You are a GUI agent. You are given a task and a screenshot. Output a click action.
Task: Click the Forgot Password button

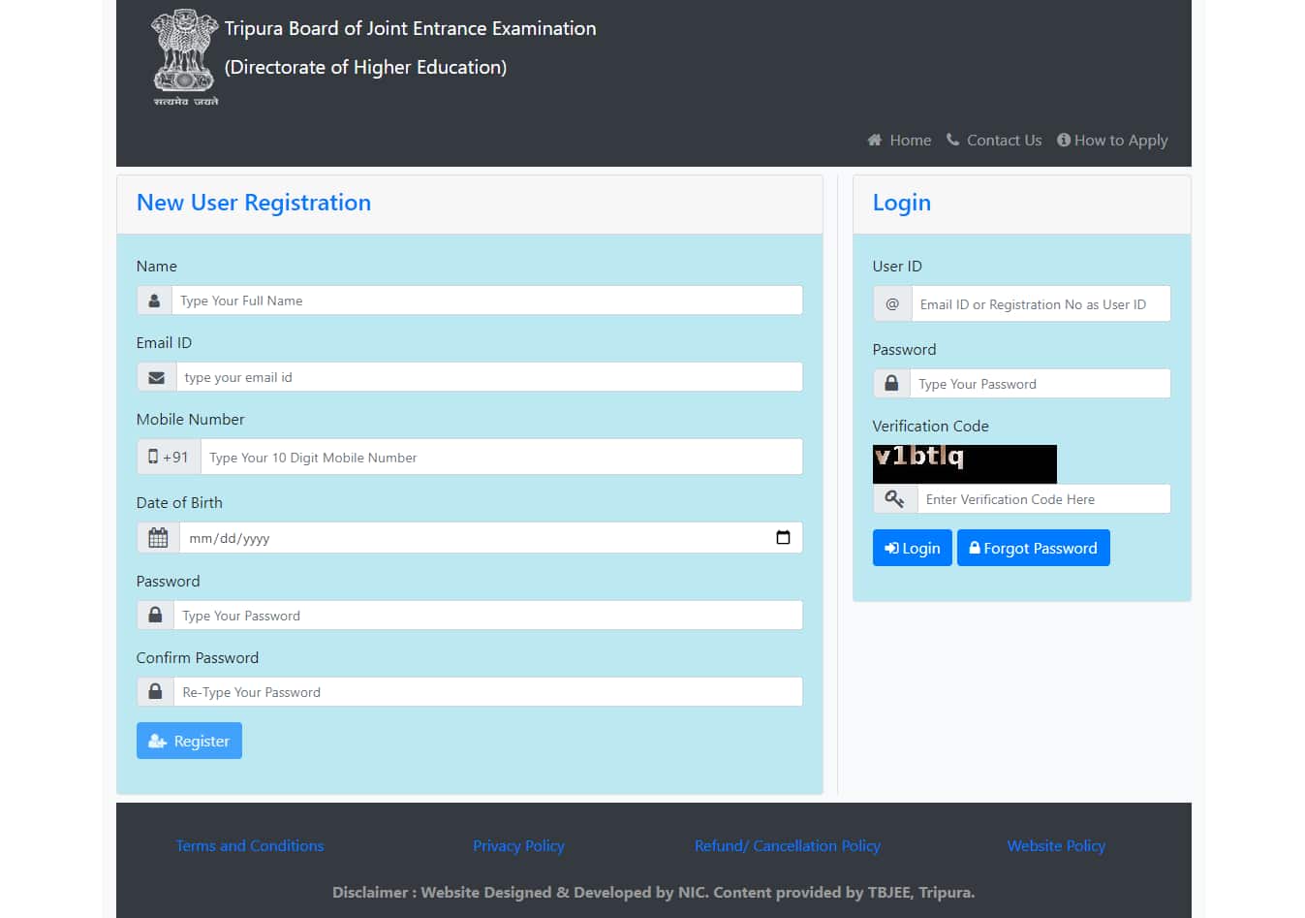click(1033, 548)
